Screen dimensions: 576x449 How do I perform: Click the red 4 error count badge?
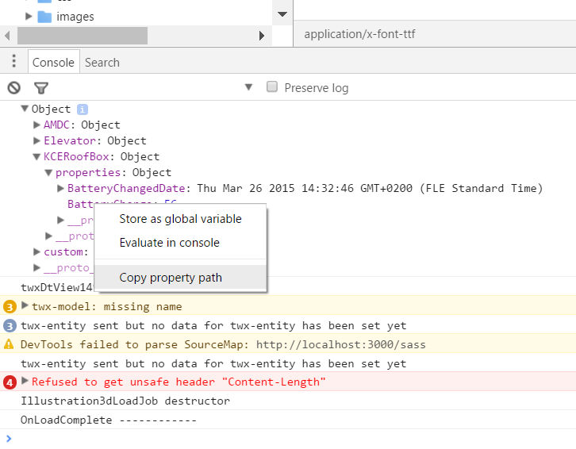10,382
